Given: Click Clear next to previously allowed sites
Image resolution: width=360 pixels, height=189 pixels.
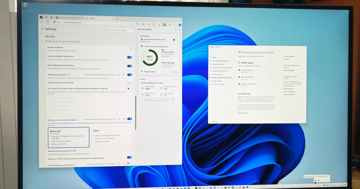Looking at the screenshot, I should click(129, 83).
